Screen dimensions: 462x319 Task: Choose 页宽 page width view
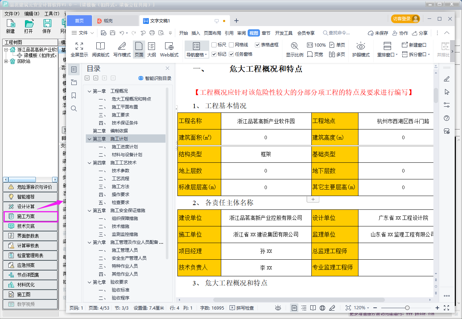315,54
